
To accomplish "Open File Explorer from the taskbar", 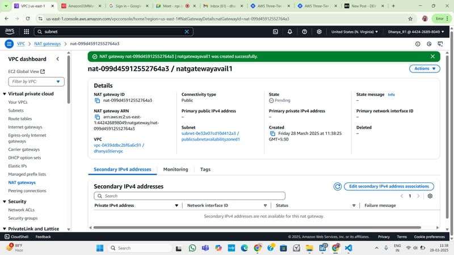I will click(309, 248).
